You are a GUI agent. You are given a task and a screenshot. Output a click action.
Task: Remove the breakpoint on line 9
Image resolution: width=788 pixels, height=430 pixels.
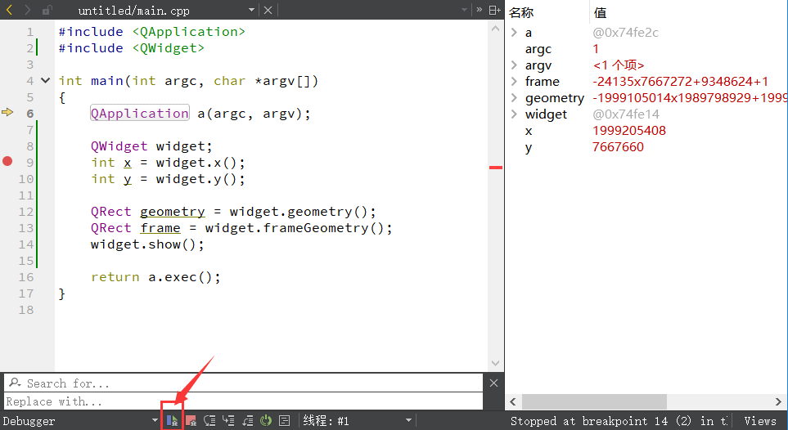pyautogui.click(x=7, y=161)
